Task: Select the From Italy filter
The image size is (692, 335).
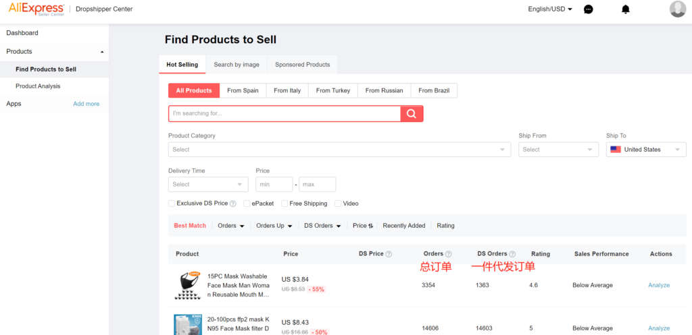Action: tap(287, 91)
